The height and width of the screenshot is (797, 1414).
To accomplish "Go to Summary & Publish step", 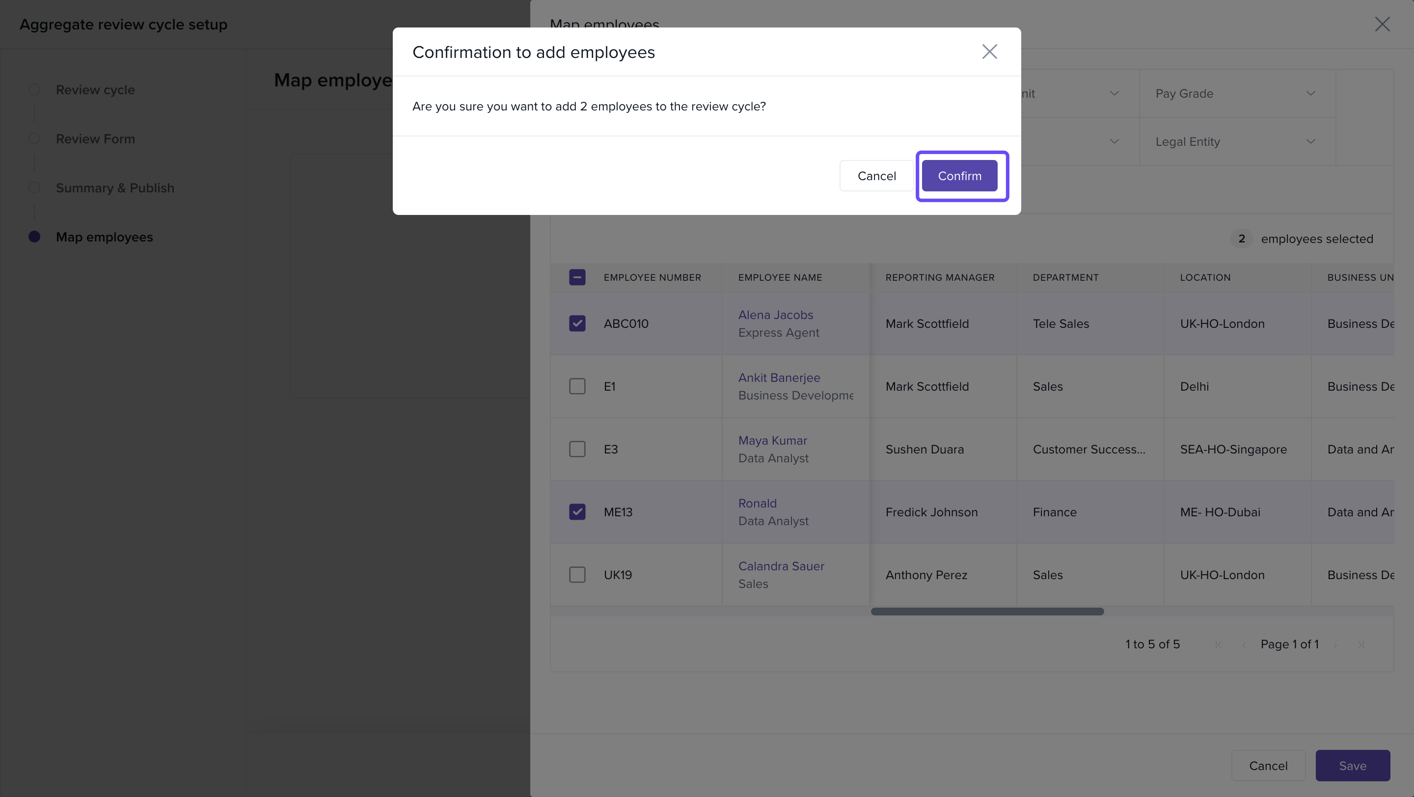I will 115,187.
